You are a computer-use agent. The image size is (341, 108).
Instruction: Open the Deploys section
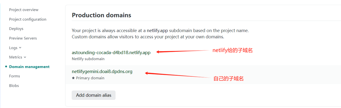[16, 29]
